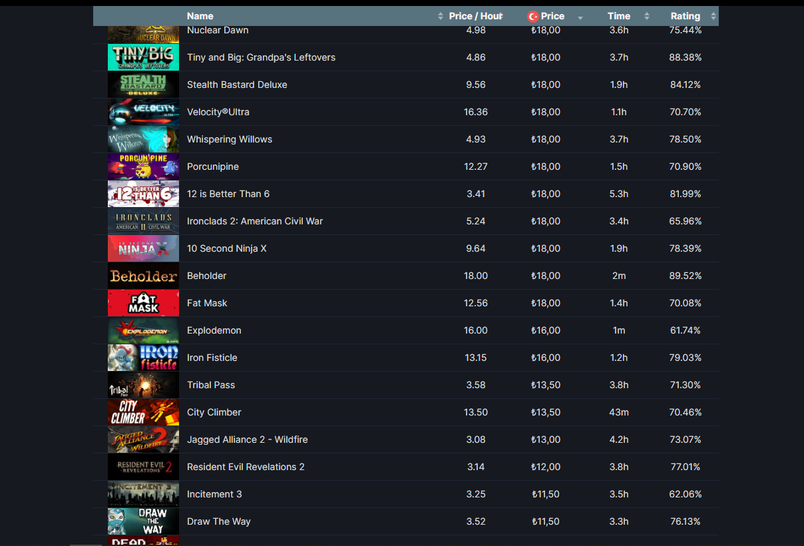Select Stealth Bastard Deluxe price ₺18,00
Viewport: 804px width, 546px height.
click(546, 85)
